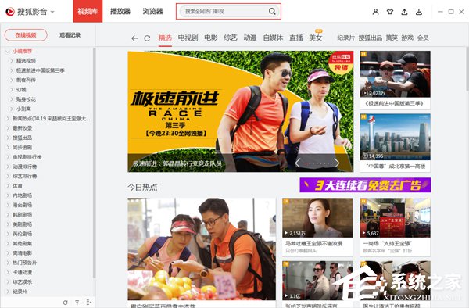
Task: Select the 精选 category tab
Action: click(165, 38)
